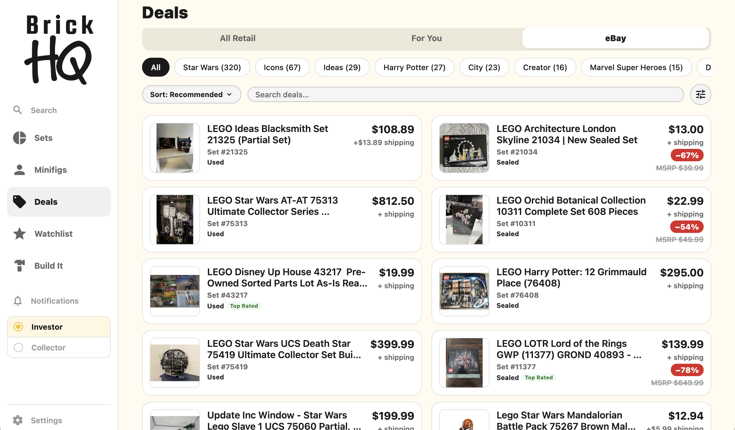Click LEGO Disney Up House 43217 title

click(x=287, y=278)
